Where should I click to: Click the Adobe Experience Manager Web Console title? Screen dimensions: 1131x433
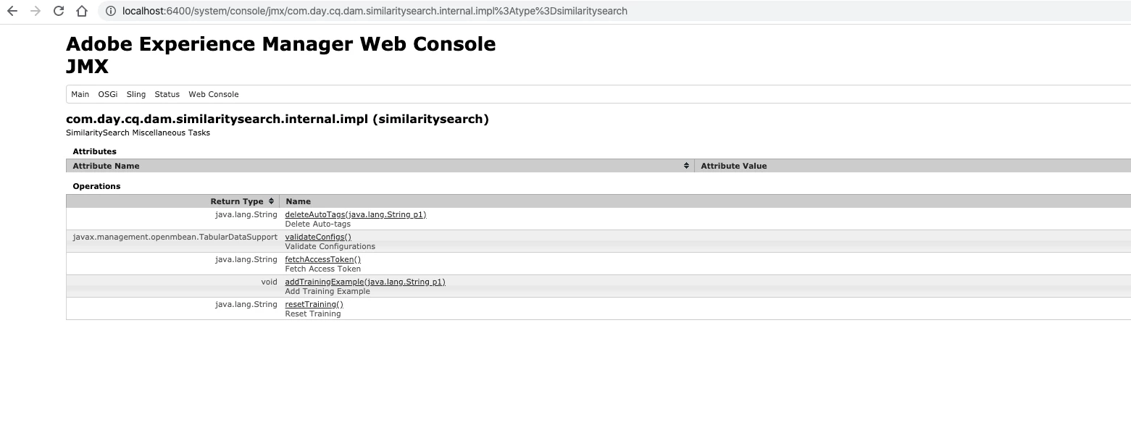pyautogui.click(x=281, y=43)
